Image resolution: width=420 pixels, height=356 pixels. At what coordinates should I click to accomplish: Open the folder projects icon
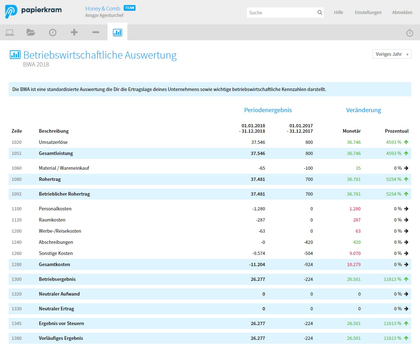31,33
